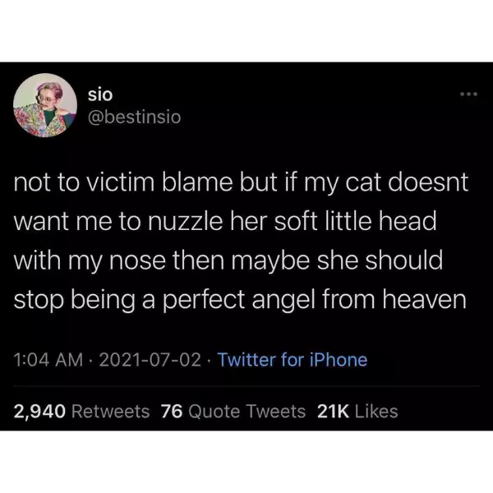This screenshot has width=493, height=493.
Task: Click the display name "sio"
Action: pos(100,94)
